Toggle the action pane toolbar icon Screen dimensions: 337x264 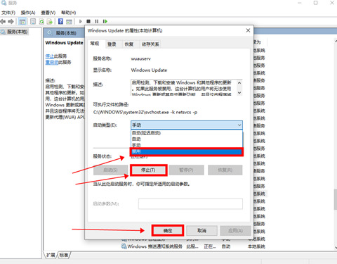[69, 22]
